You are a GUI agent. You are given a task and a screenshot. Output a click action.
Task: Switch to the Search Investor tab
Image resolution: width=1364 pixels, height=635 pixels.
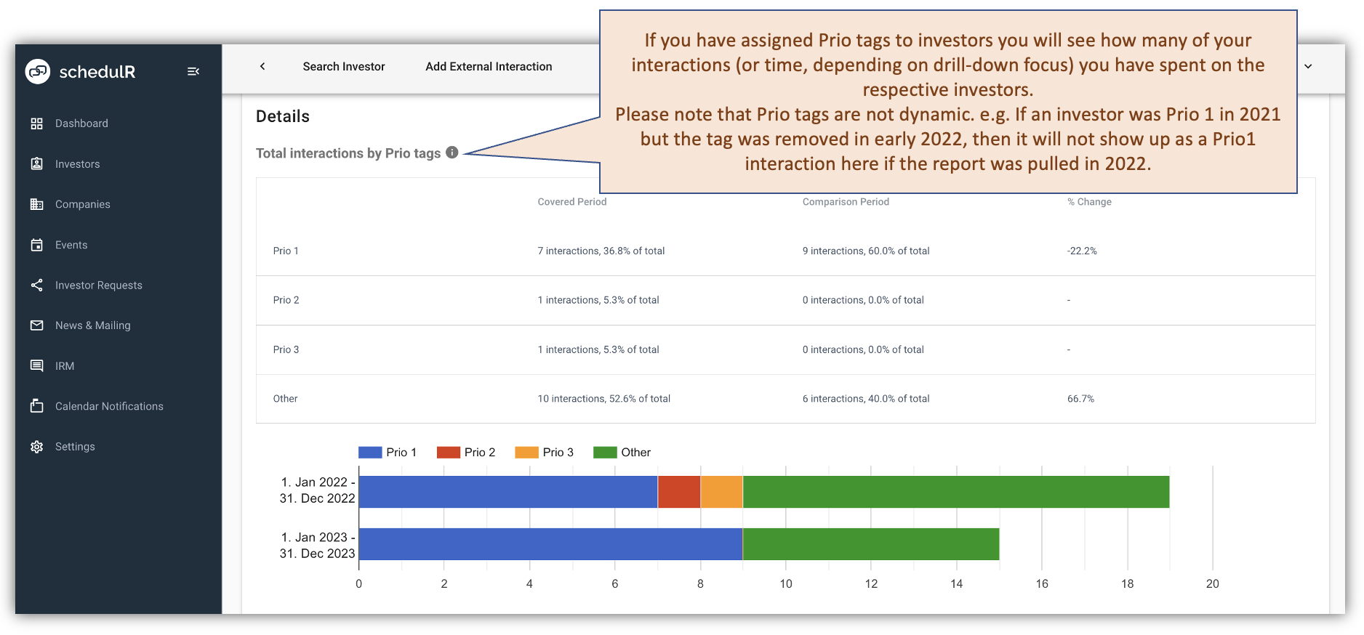click(x=343, y=66)
